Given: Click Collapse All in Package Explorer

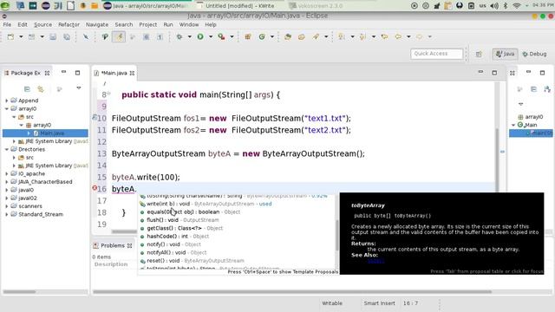Looking at the screenshot, I should [27, 89].
